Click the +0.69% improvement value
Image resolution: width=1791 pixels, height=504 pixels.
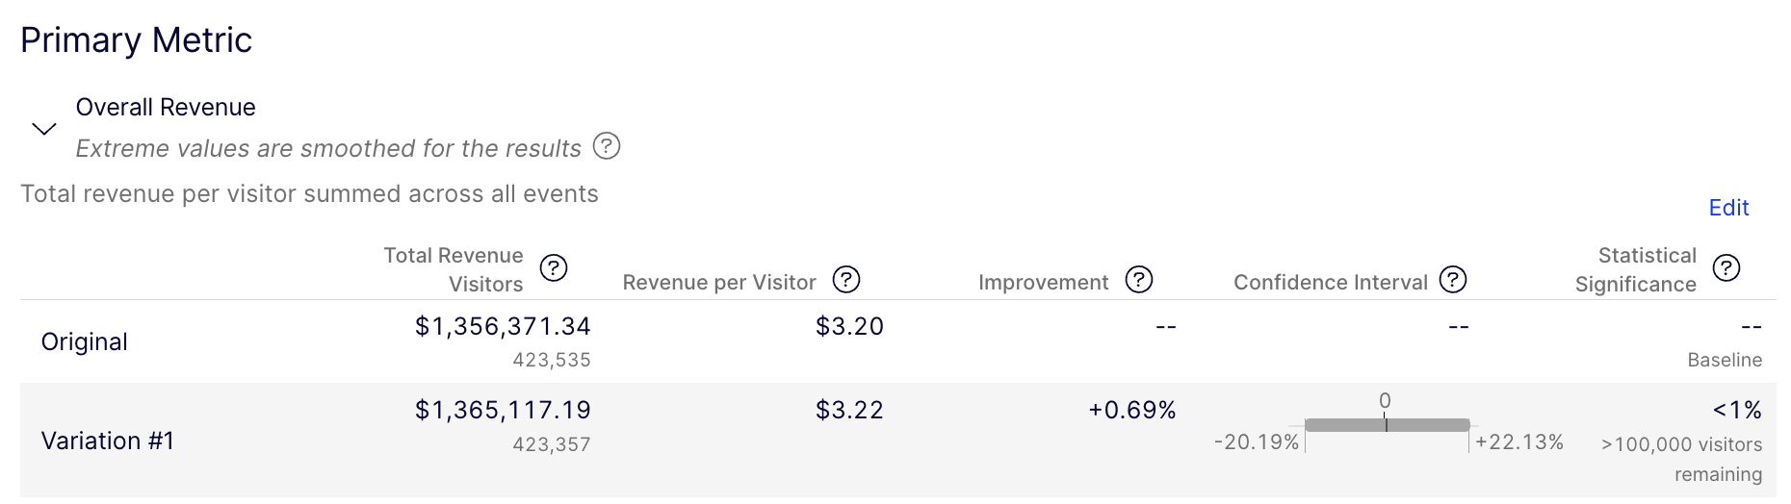(1132, 411)
